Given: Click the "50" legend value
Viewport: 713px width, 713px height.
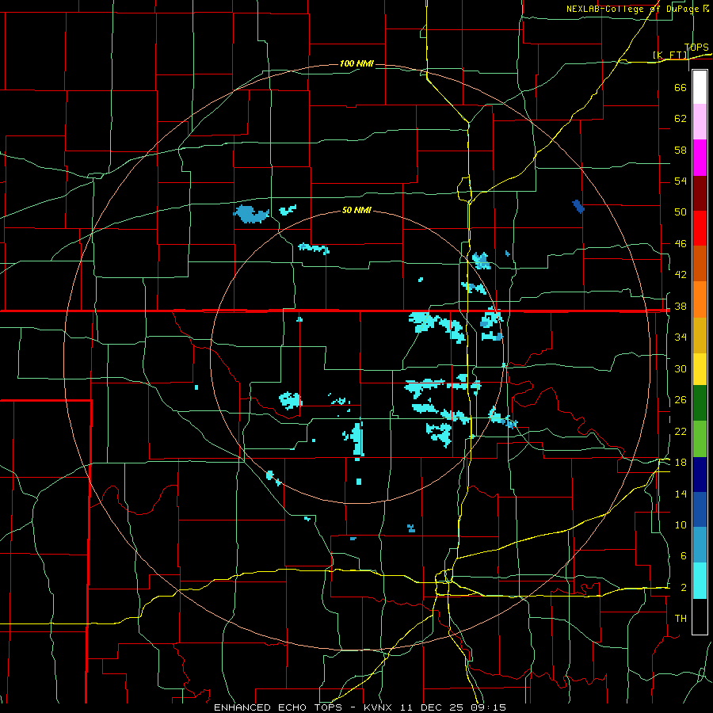Looking at the screenshot, I should pyautogui.click(x=681, y=212).
